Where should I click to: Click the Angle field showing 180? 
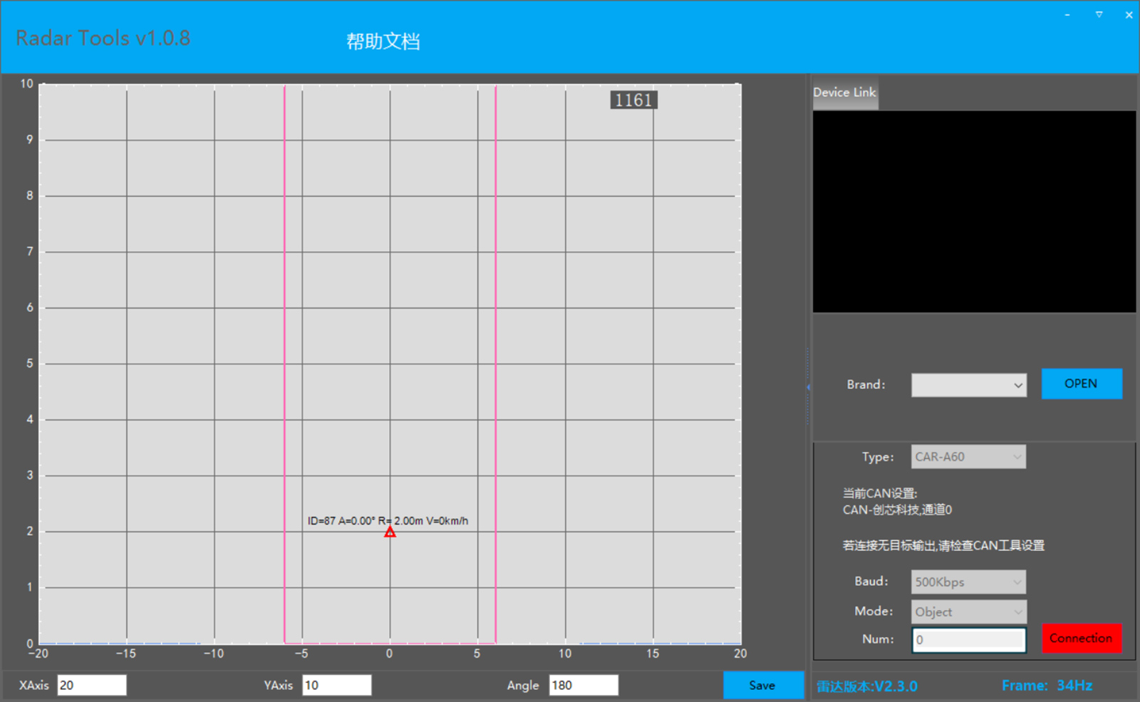pyautogui.click(x=583, y=686)
